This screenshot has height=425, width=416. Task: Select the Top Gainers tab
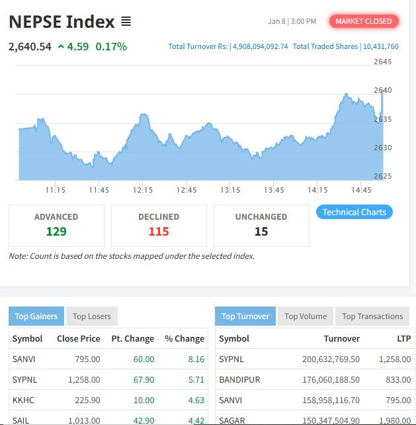coord(36,316)
